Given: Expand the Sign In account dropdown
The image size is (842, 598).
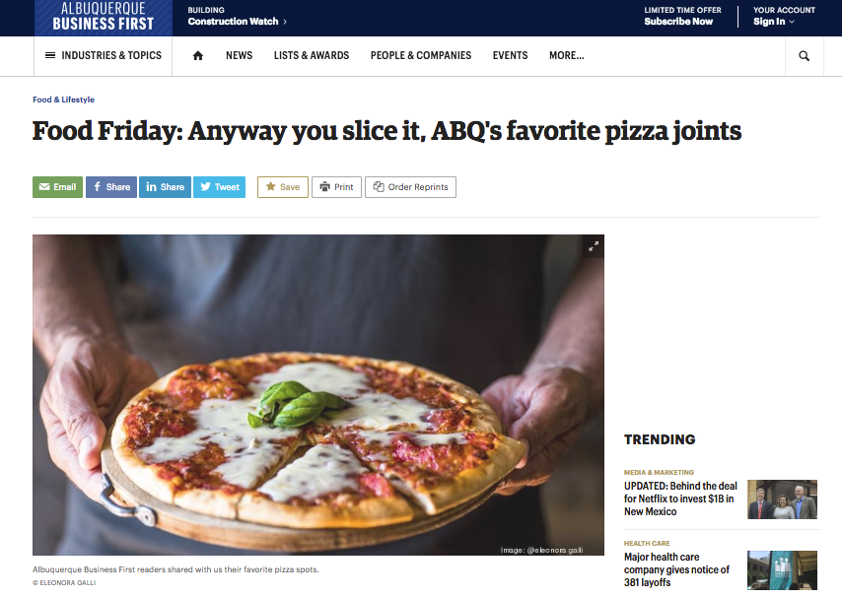Looking at the screenshot, I should 774,22.
